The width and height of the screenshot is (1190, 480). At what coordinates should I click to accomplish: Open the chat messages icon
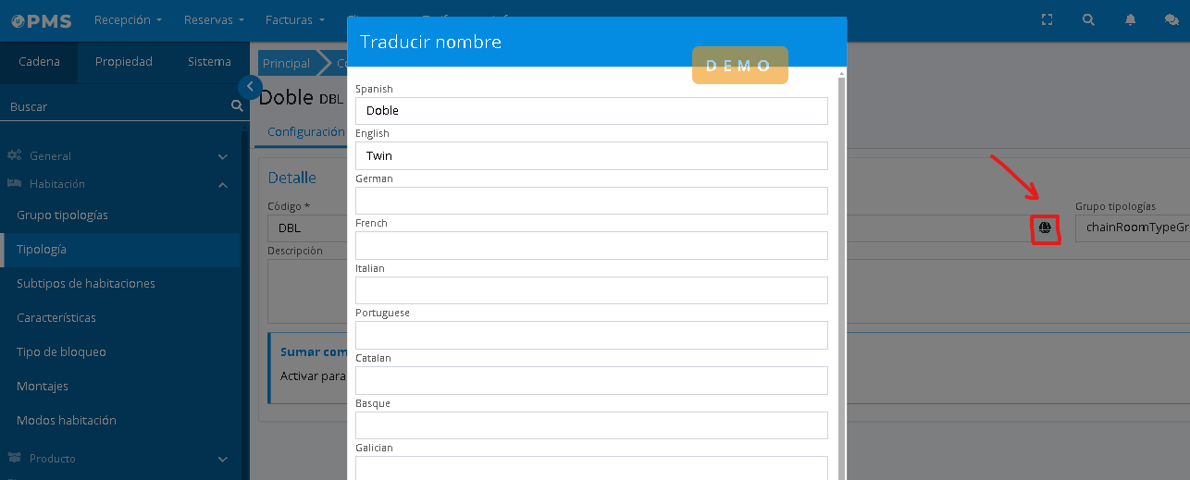click(x=1171, y=19)
